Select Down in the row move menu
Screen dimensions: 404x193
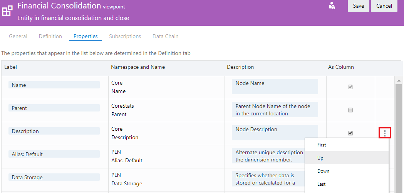(x=323, y=171)
